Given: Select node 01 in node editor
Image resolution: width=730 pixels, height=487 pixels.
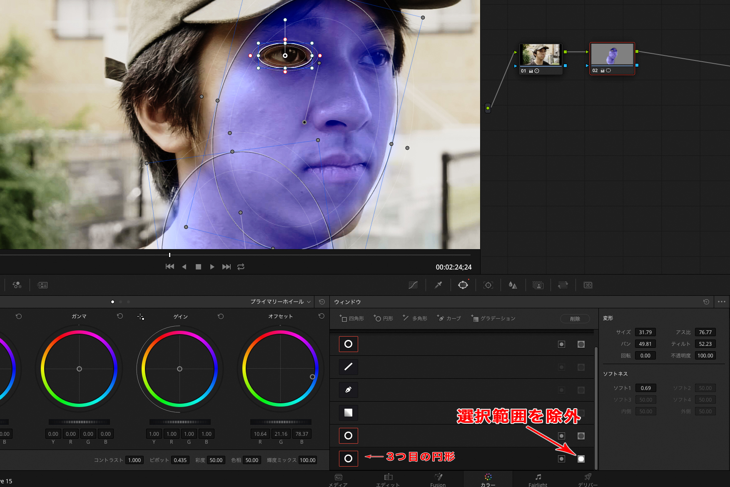Looking at the screenshot, I should coord(541,55).
